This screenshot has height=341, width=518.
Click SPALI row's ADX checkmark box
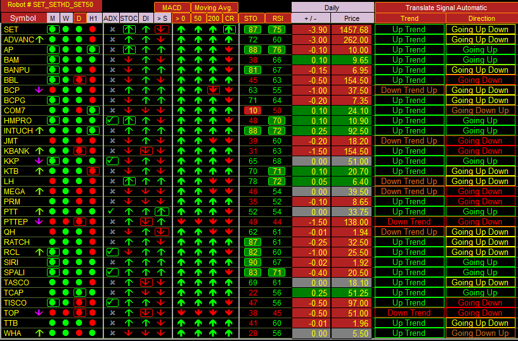(x=112, y=273)
